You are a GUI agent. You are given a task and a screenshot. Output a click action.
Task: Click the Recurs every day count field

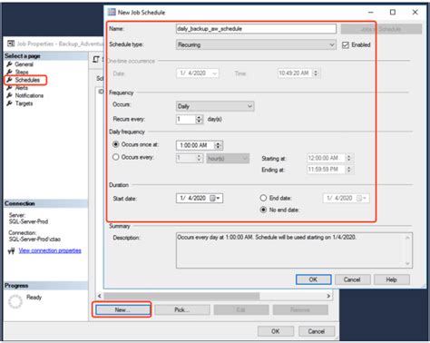[x=186, y=119]
